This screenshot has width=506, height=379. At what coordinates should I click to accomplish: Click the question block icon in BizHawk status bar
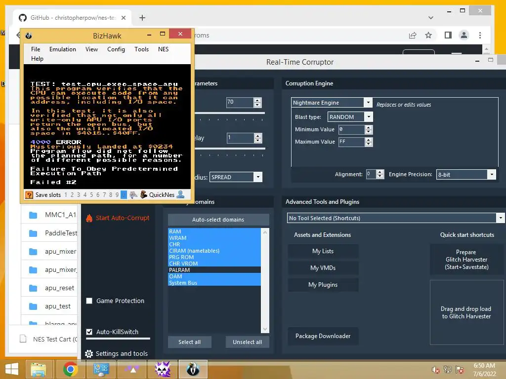click(29, 194)
